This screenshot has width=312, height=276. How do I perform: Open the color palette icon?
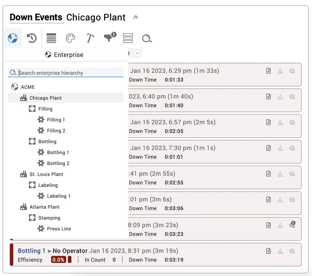tap(70, 38)
